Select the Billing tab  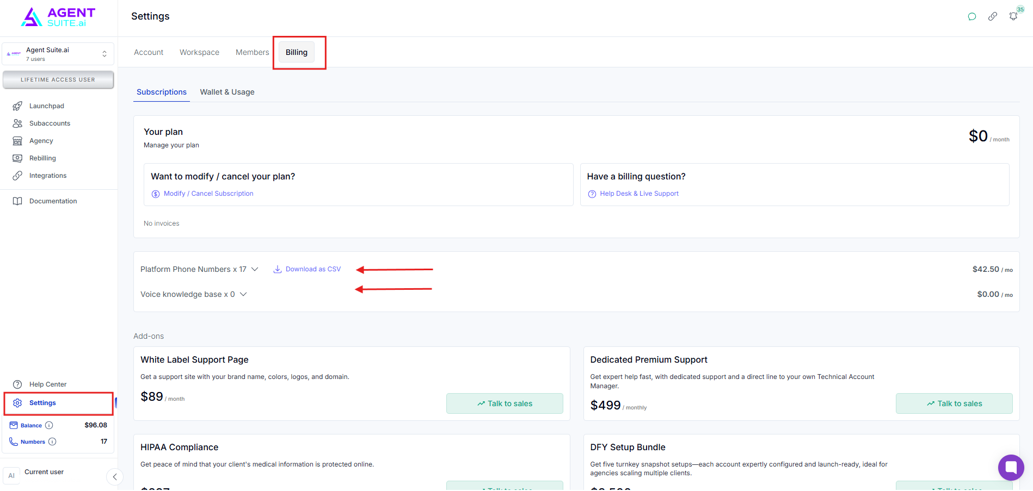pos(297,52)
